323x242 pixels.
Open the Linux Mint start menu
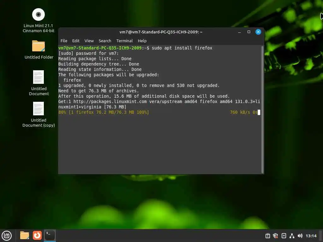click(x=7, y=235)
